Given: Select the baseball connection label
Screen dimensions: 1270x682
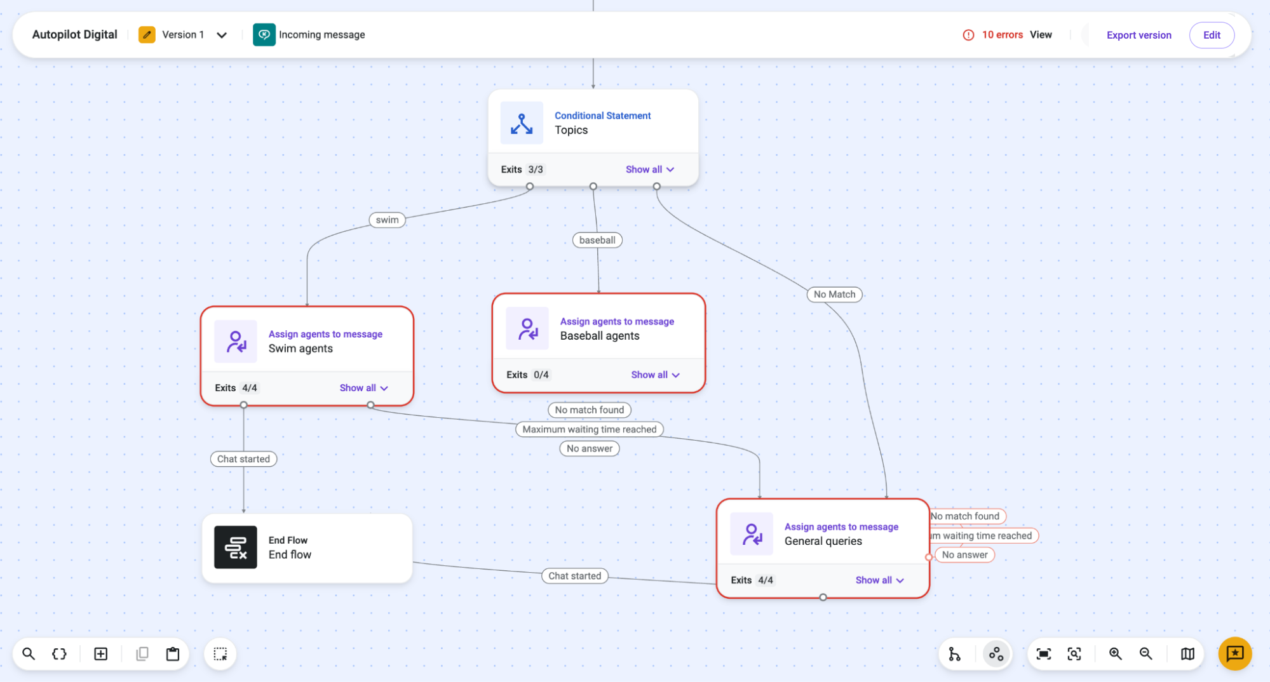Looking at the screenshot, I should coord(597,240).
